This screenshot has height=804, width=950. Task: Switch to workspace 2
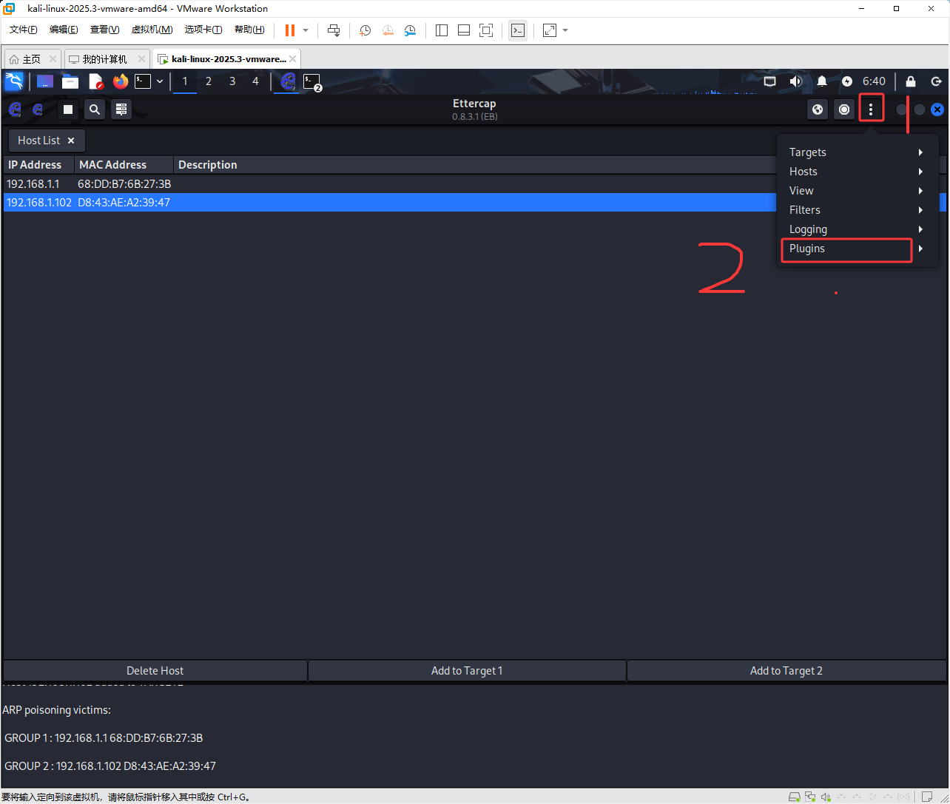click(209, 81)
